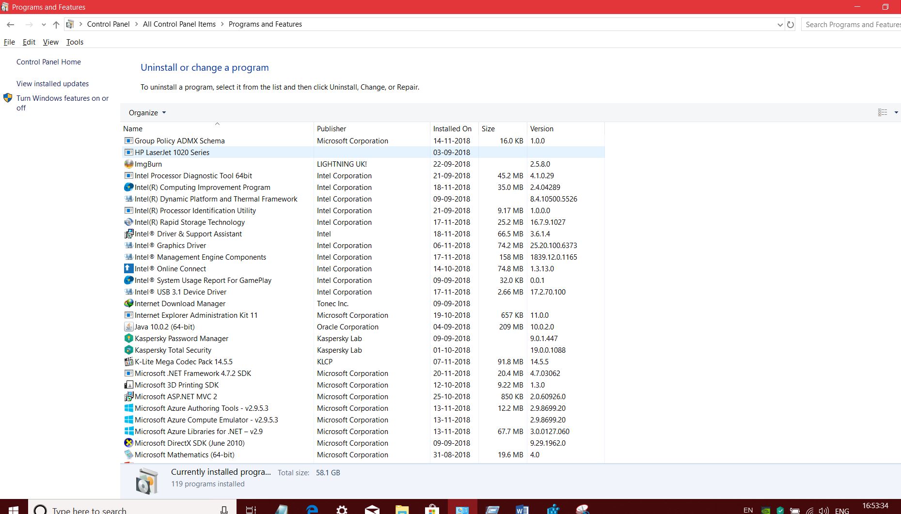Refresh the Programs and Features list
Viewport: 901px width, 514px height.
pyautogui.click(x=790, y=24)
